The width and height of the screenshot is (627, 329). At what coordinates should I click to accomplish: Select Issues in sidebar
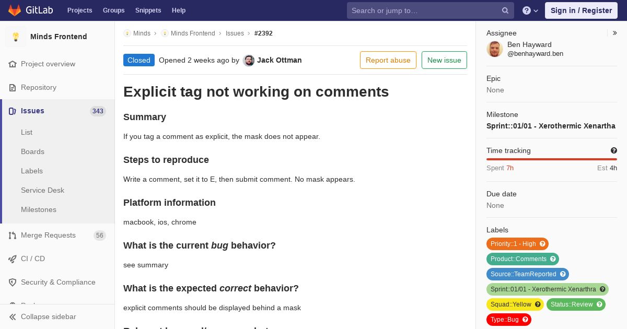[x=32, y=111]
